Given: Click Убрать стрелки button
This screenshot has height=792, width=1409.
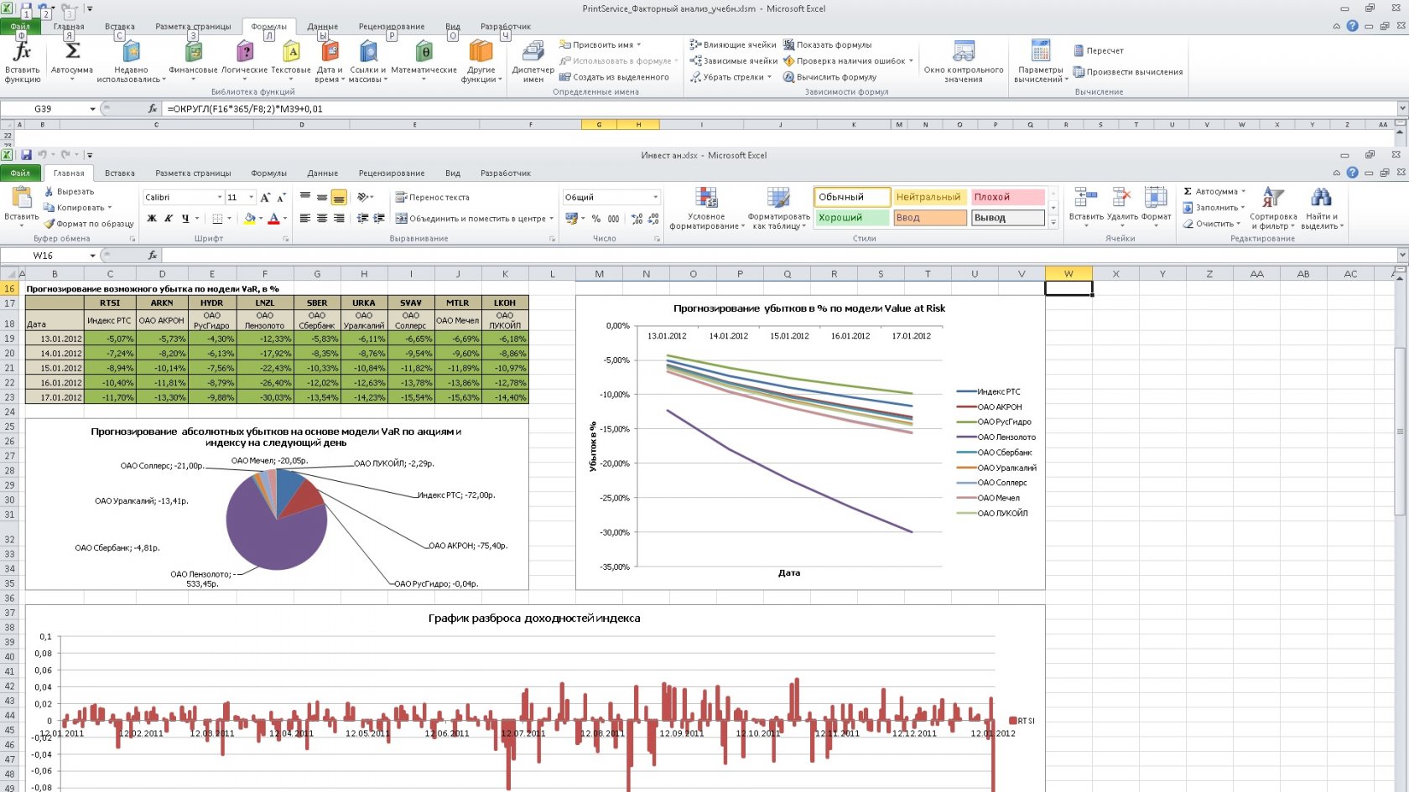Looking at the screenshot, I should (730, 77).
